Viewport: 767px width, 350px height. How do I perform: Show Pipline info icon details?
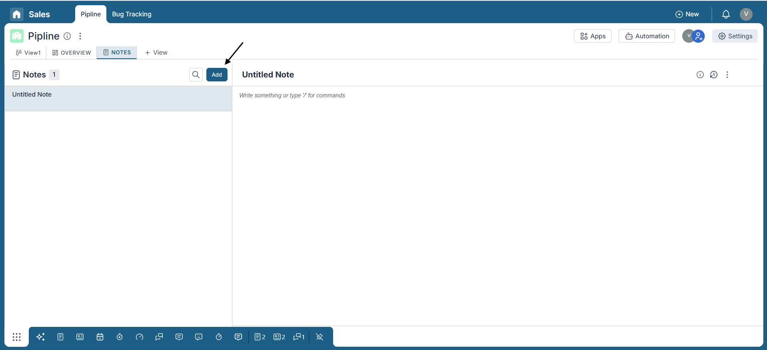[68, 36]
